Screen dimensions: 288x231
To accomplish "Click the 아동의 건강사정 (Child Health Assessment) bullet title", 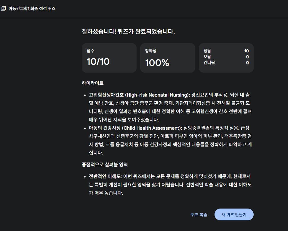I will click(x=135, y=128).
